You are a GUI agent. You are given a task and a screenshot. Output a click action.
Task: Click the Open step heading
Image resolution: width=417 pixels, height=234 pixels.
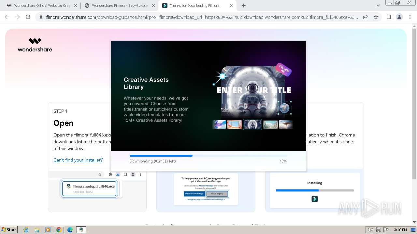coord(63,123)
